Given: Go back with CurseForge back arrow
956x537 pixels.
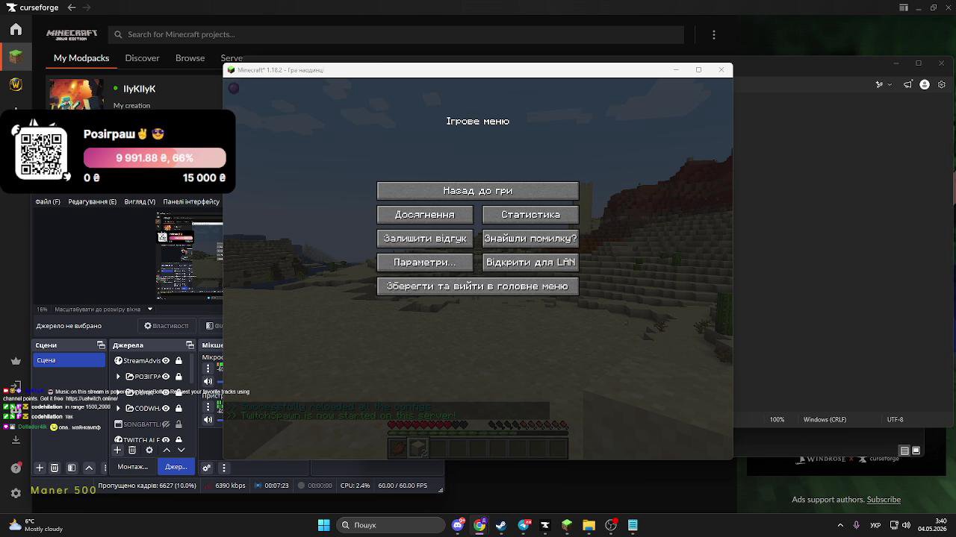Looking at the screenshot, I should pyautogui.click(x=71, y=7).
